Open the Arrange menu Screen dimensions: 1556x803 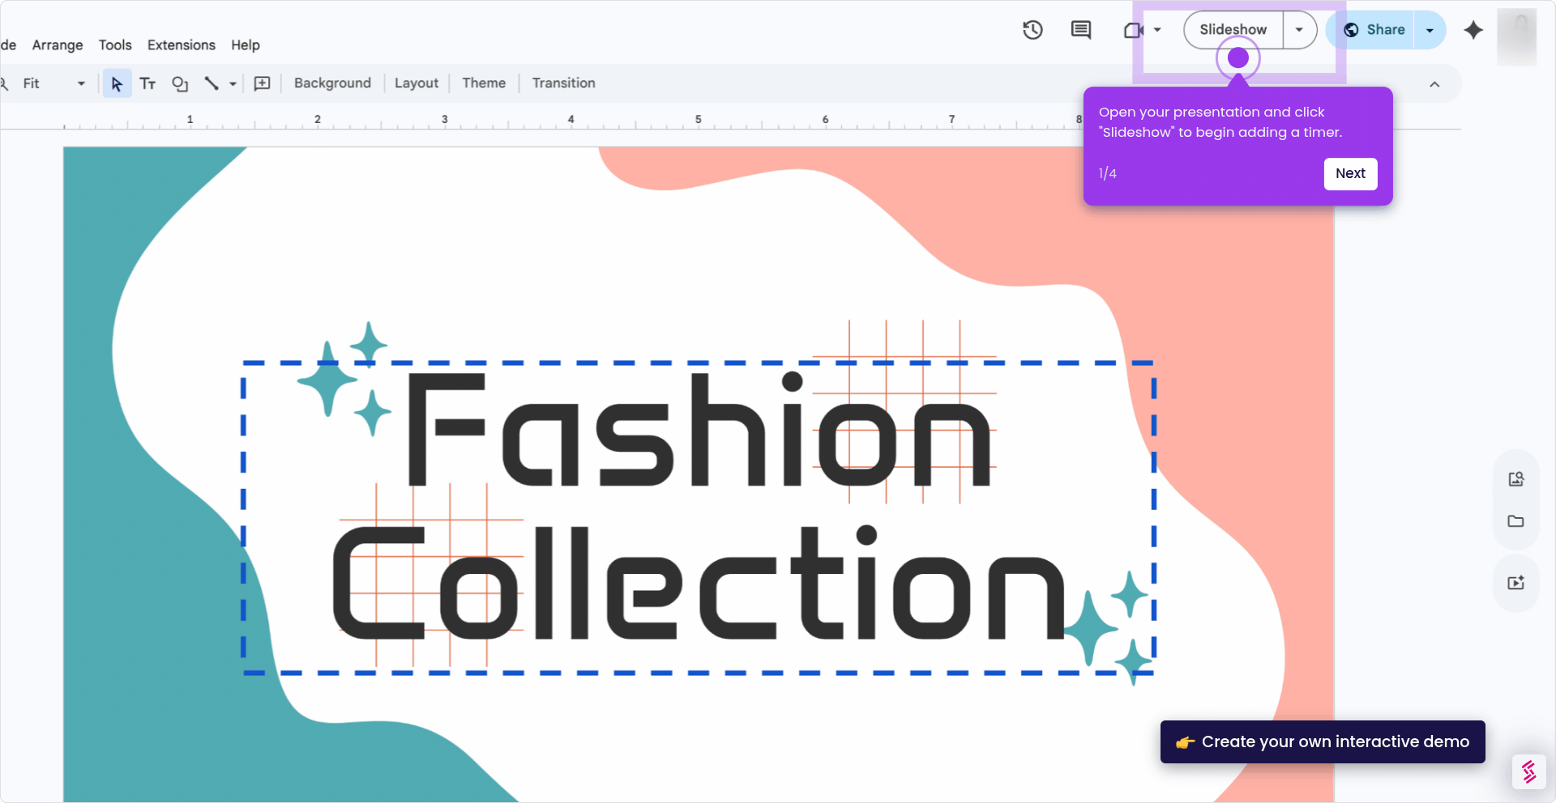pyautogui.click(x=58, y=45)
